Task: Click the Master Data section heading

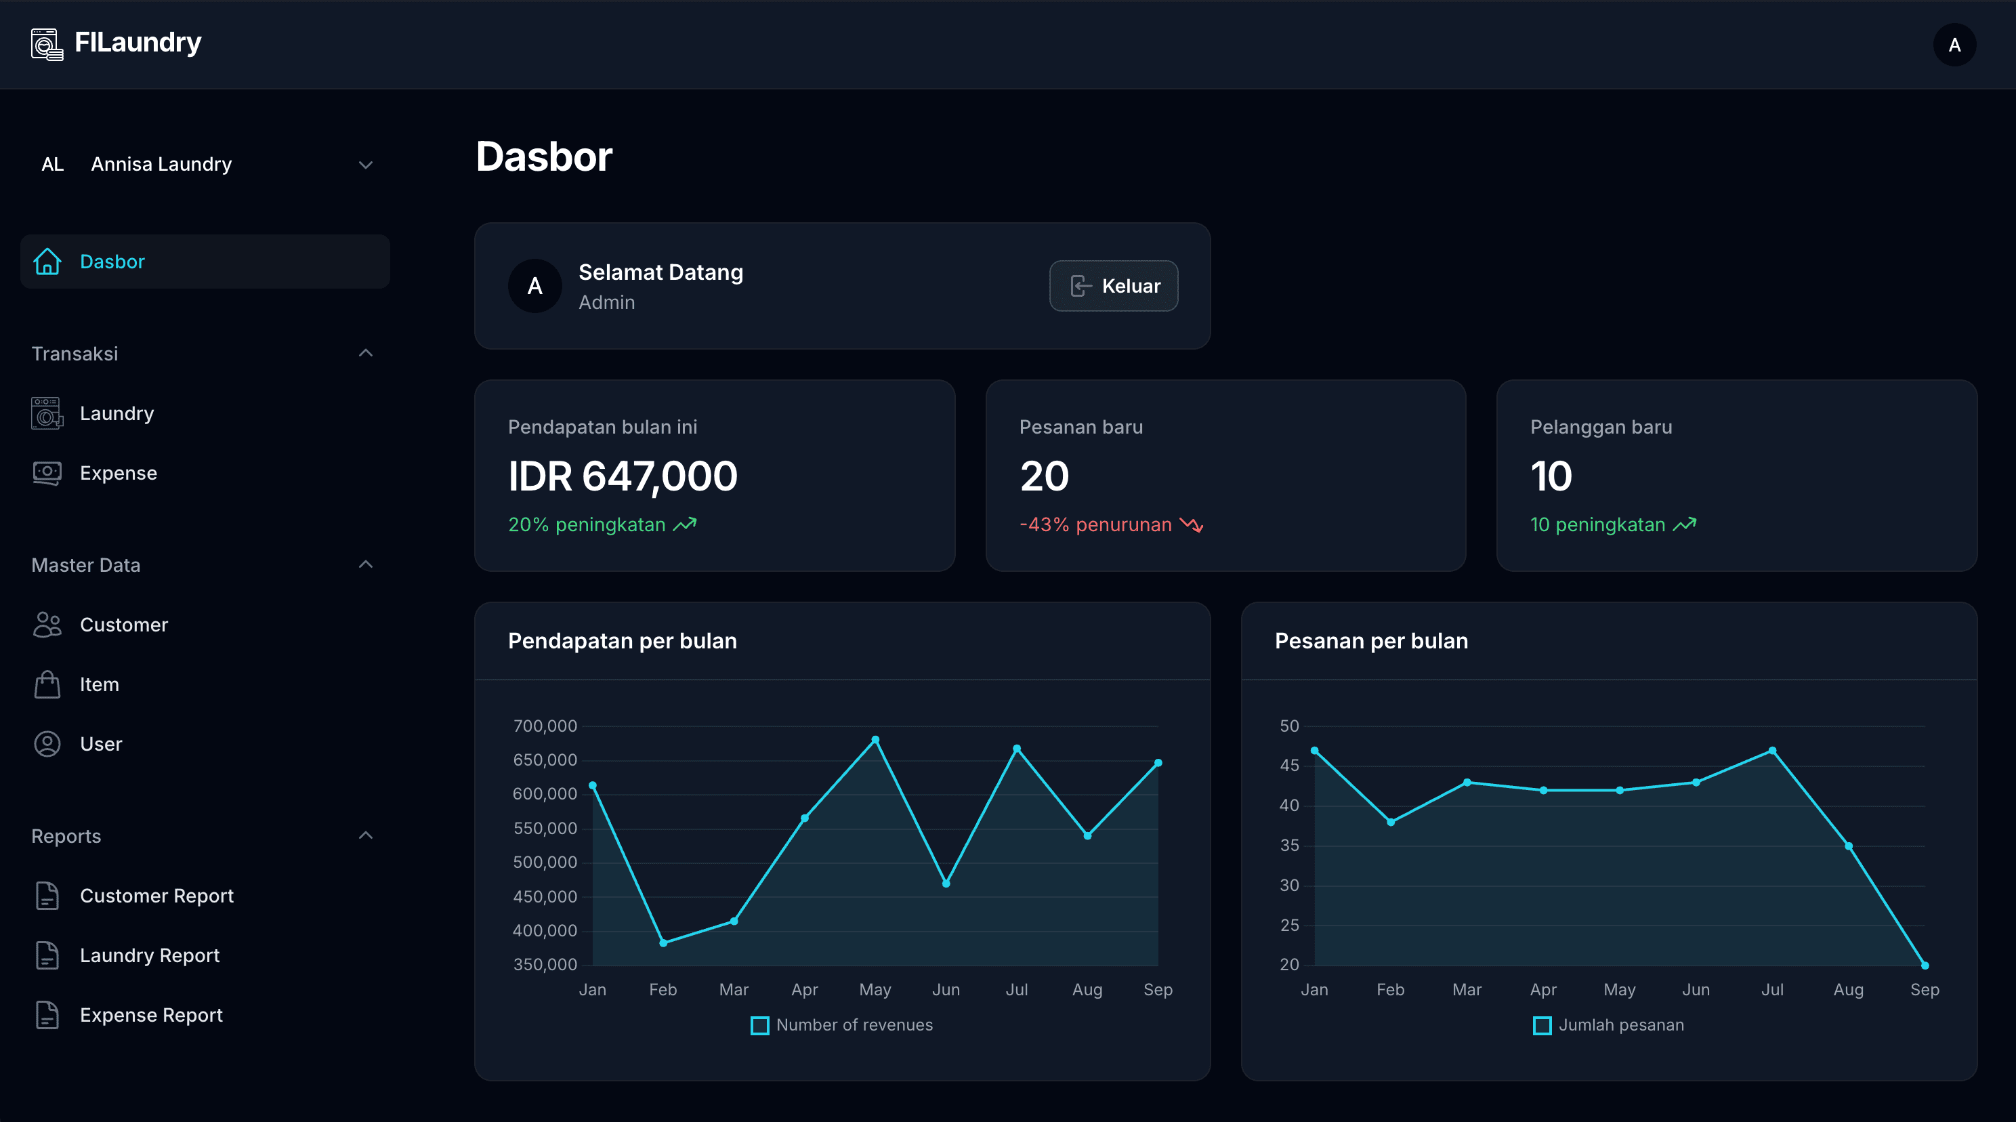Action: [x=86, y=565]
